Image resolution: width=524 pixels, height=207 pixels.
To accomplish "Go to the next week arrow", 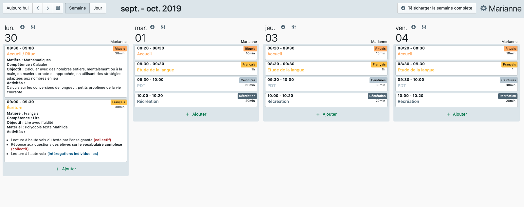I will point(48,8).
